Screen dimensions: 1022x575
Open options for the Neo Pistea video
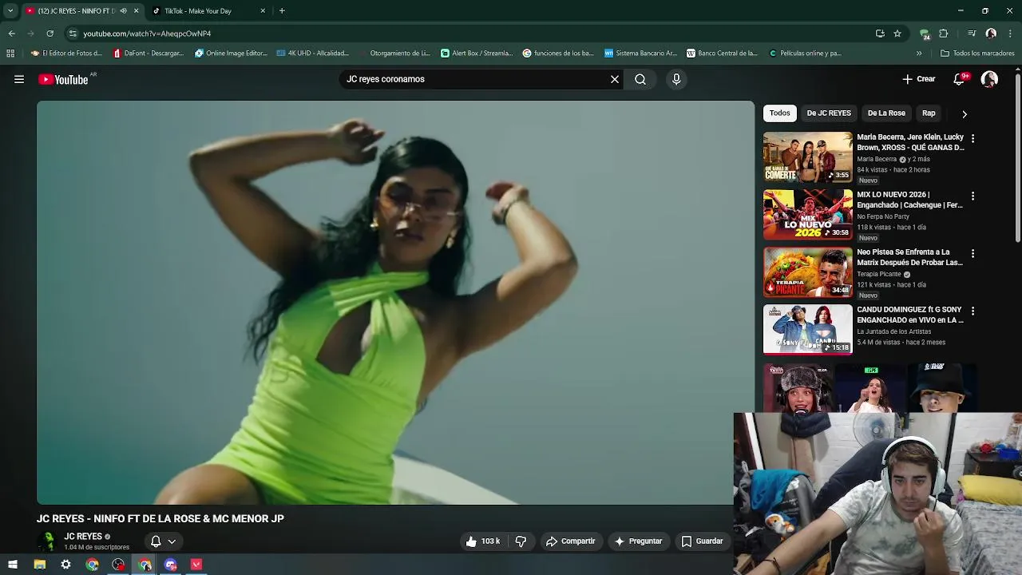972,253
